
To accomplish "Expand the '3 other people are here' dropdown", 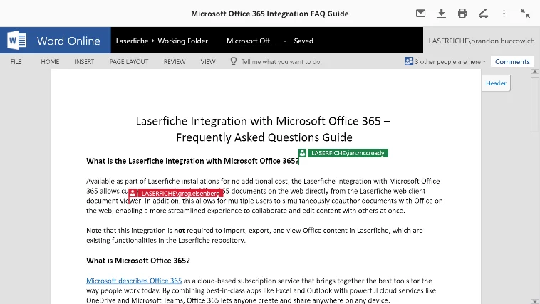I will tap(450, 62).
